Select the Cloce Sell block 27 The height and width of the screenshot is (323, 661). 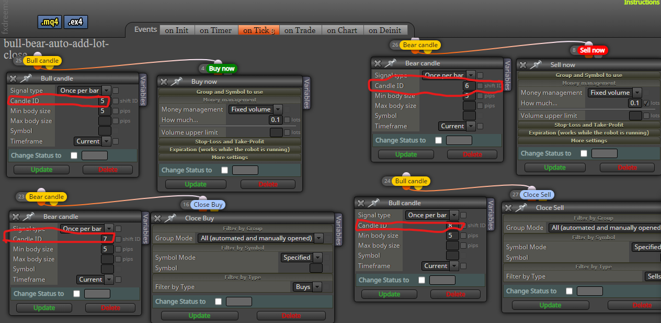click(537, 194)
